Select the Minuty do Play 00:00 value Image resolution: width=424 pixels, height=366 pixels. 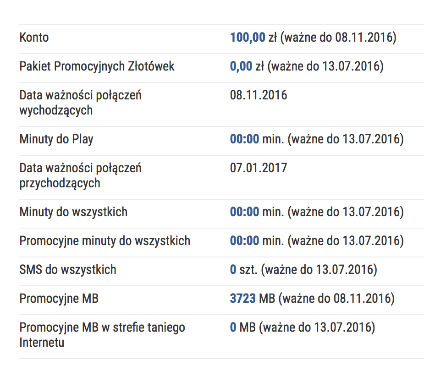point(245,139)
